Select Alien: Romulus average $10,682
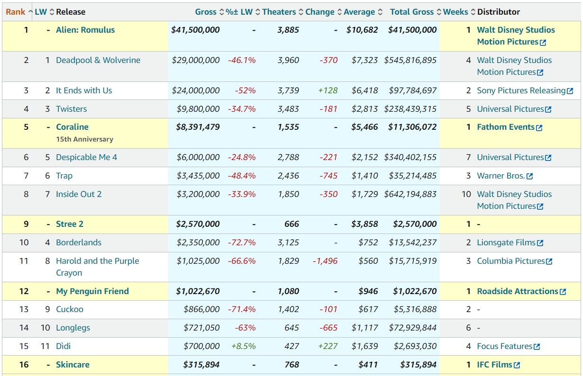Image resolution: width=583 pixels, height=376 pixels. [362, 30]
